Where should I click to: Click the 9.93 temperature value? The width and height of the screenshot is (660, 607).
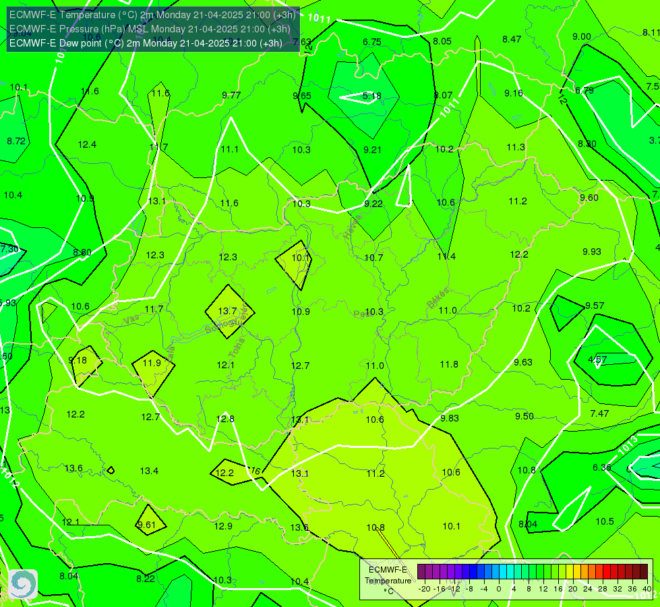592,252
